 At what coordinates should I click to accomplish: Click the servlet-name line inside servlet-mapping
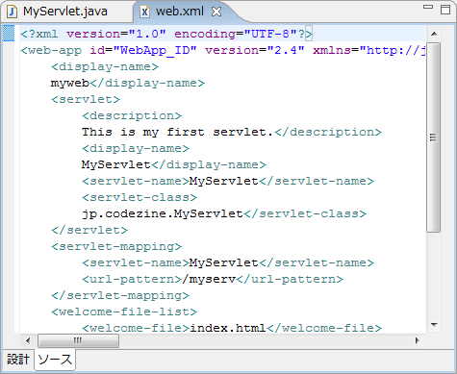point(228,262)
